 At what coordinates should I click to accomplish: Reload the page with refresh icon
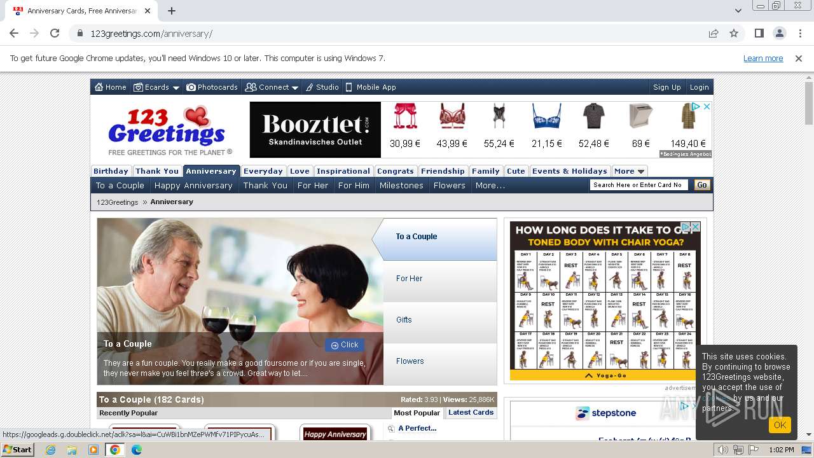[x=55, y=33]
